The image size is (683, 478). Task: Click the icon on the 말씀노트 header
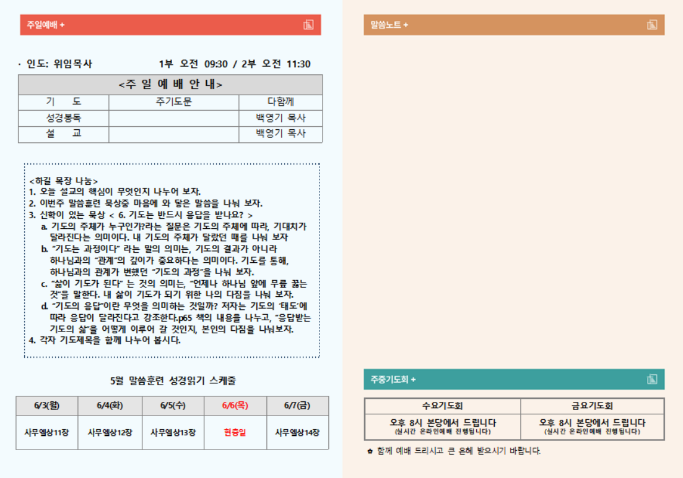coord(652,25)
